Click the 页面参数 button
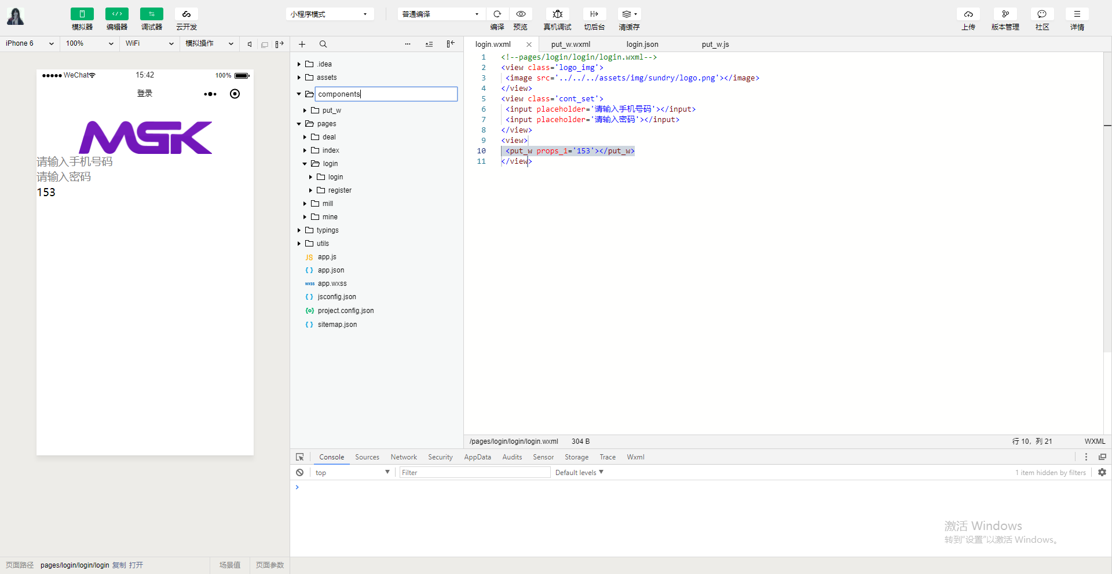The width and height of the screenshot is (1112, 574). click(270, 565)
